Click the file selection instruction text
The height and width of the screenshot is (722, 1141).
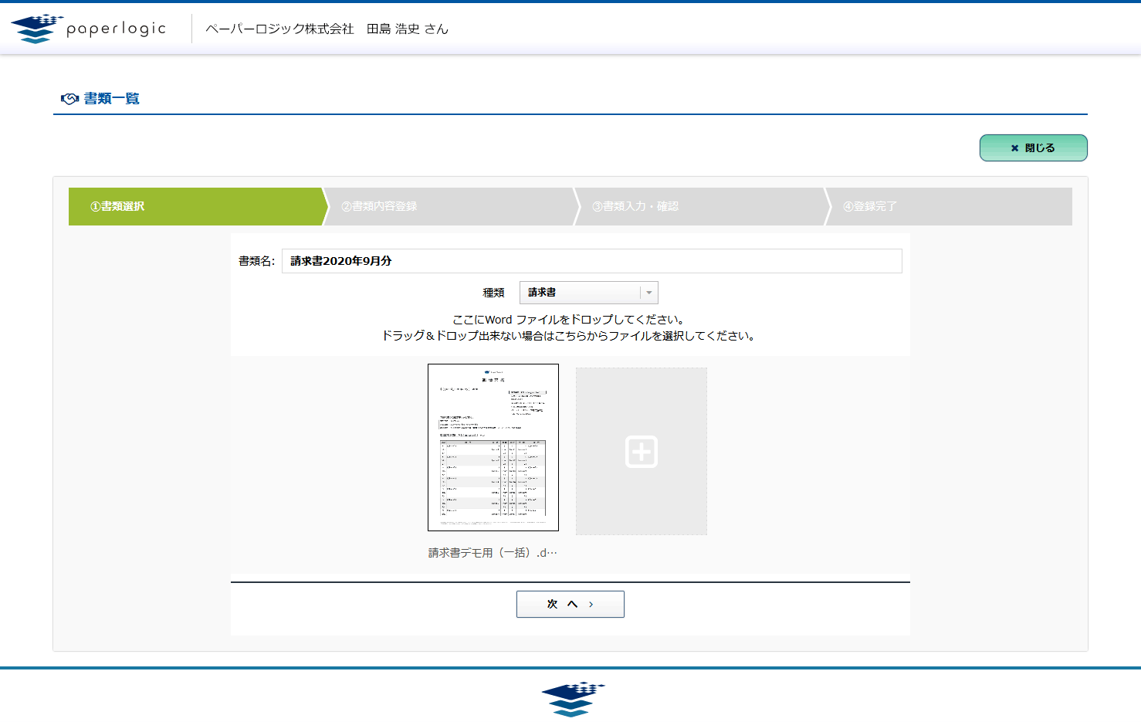click(569, 336)
